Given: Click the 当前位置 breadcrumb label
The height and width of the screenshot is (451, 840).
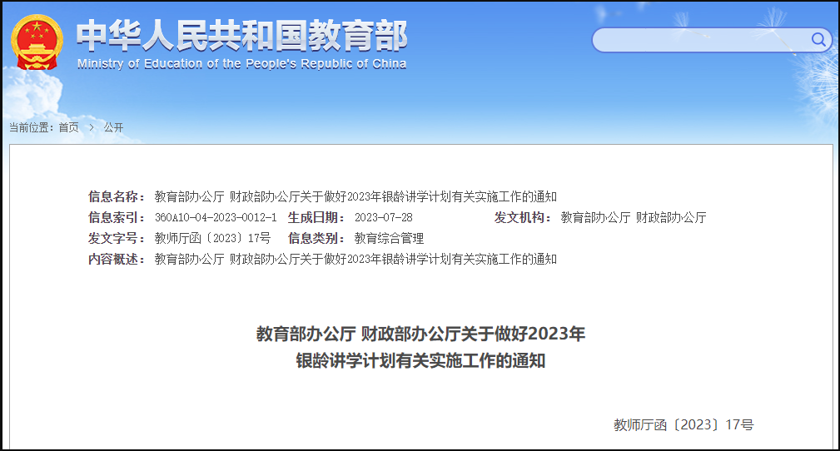Looking at the screenshot, I should (31, 127).
